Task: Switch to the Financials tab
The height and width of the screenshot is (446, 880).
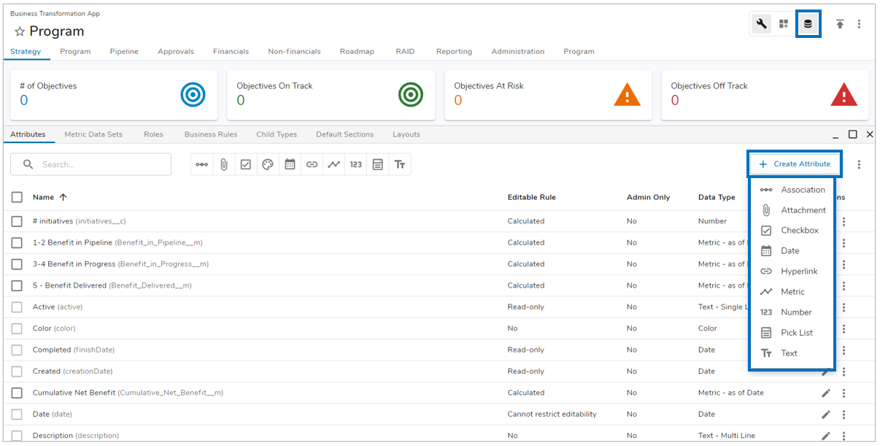Action: pos(231,51)
